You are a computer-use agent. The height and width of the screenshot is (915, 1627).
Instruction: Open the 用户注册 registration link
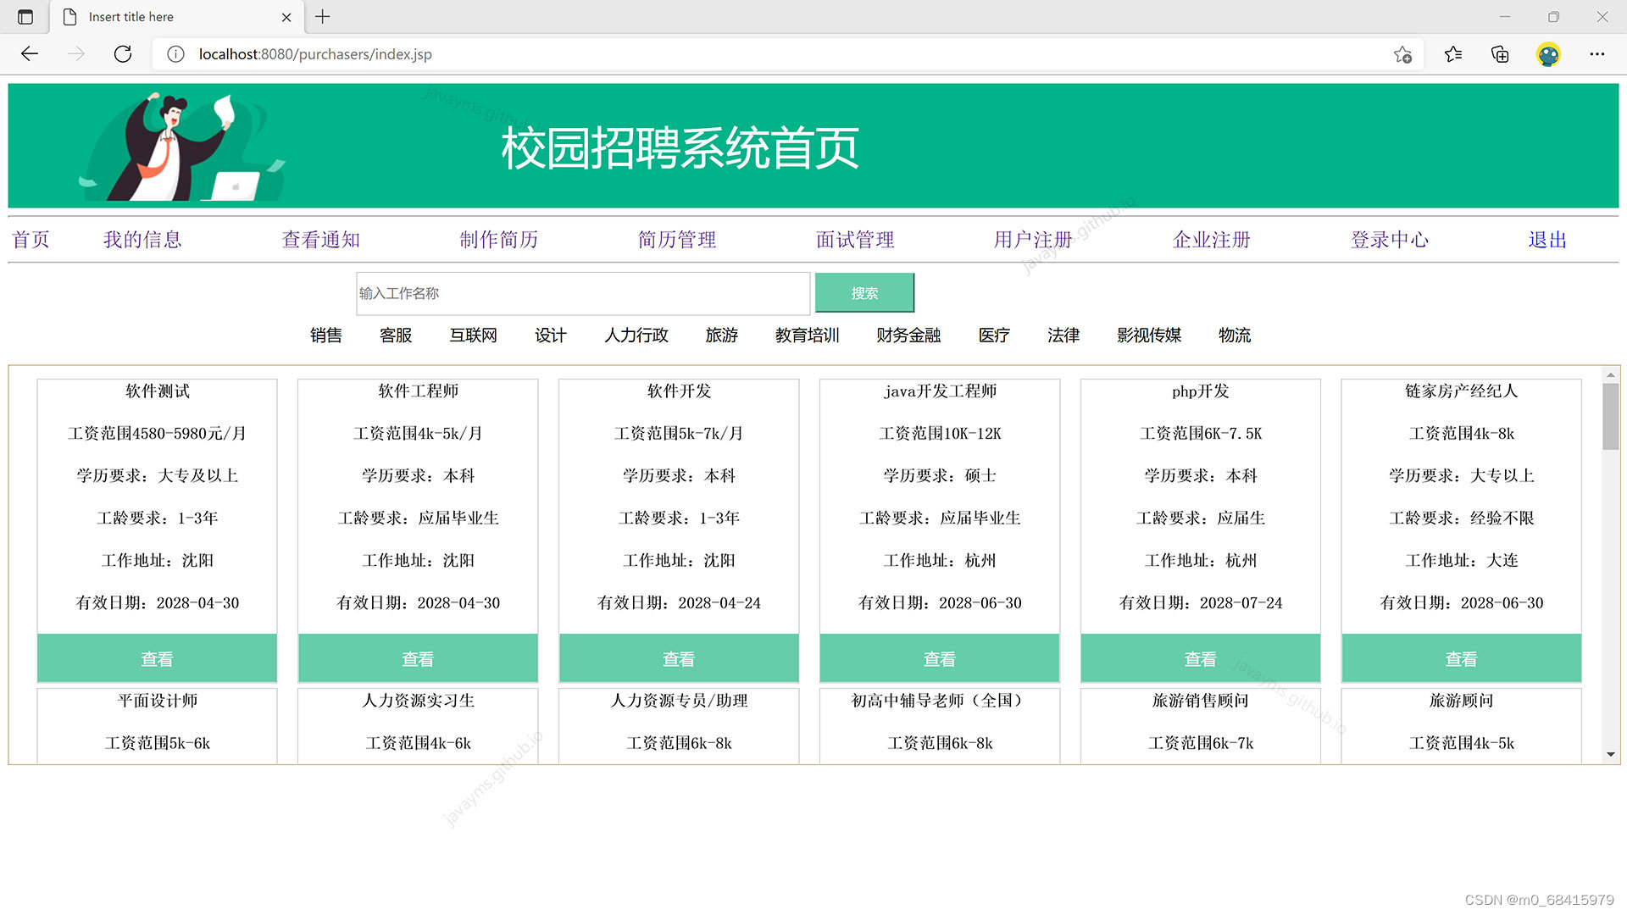click(x=1032, y=240)
